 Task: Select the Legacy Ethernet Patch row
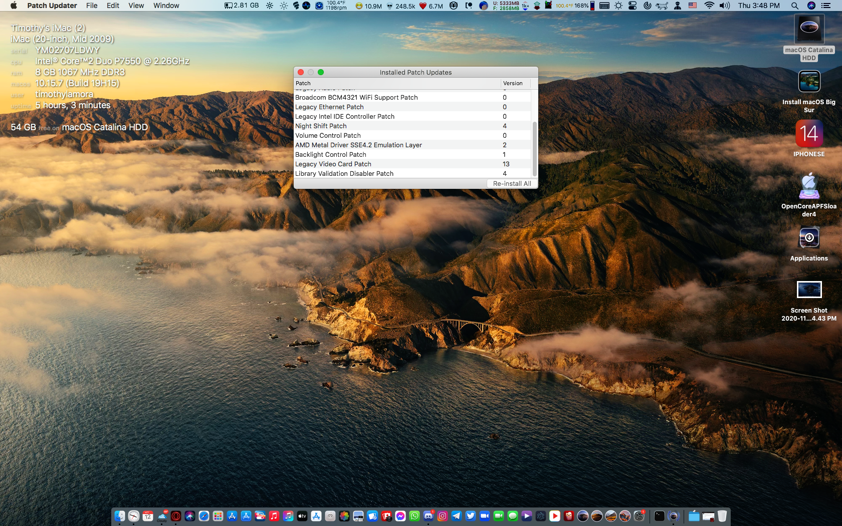pos(412,107)
